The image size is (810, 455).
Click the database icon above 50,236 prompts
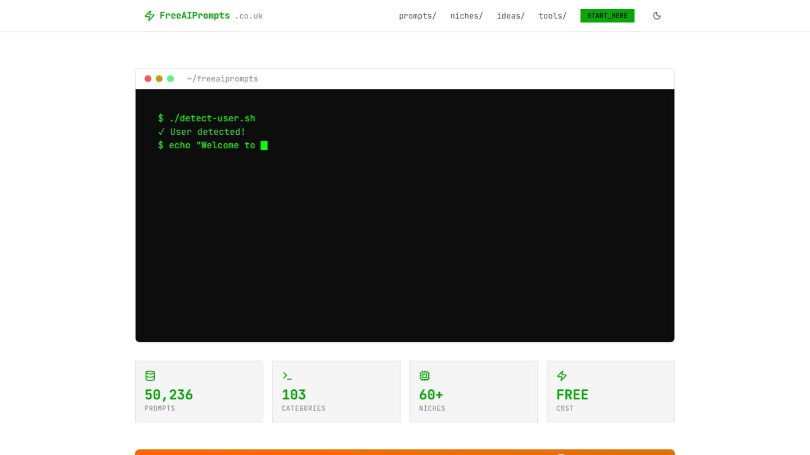(150, 376)
